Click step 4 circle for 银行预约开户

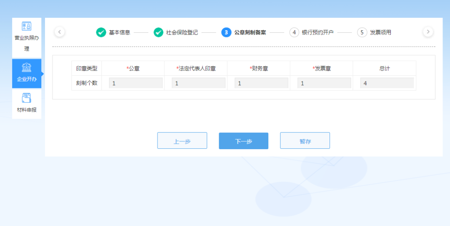click(294, 32)
